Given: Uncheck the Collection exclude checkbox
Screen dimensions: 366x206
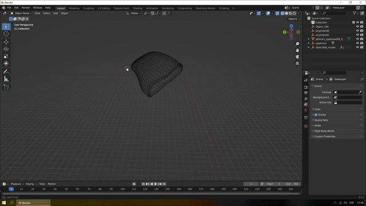Looking at the screenshot, I should [353, 22].
